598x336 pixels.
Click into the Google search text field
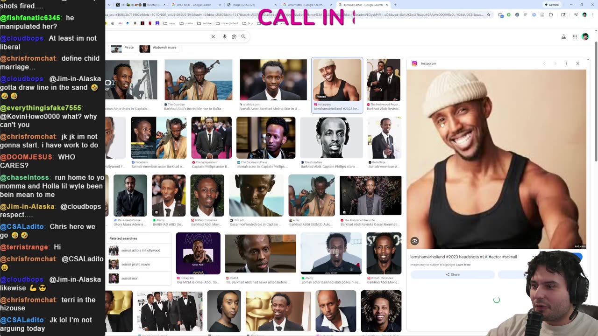pos(157,36)
